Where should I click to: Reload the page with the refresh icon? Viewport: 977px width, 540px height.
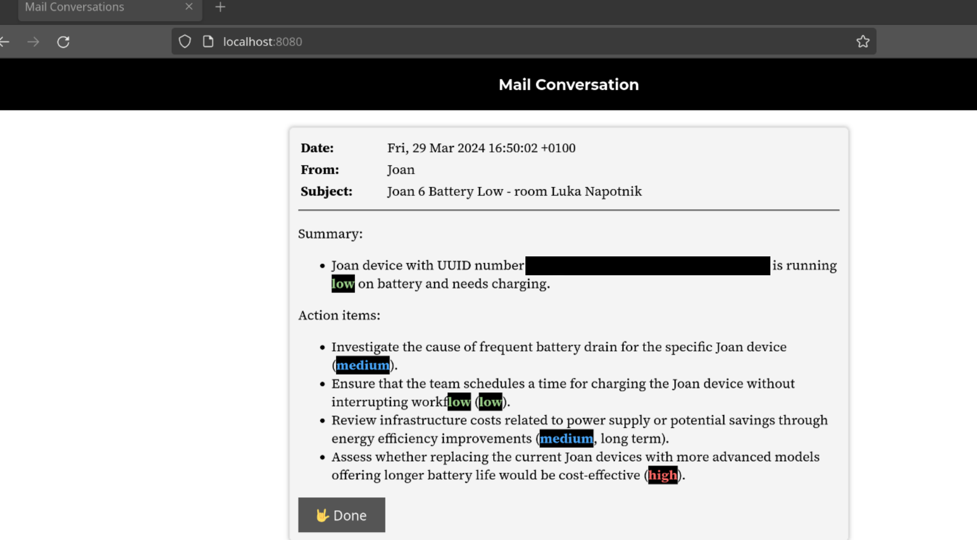point(63,42)
